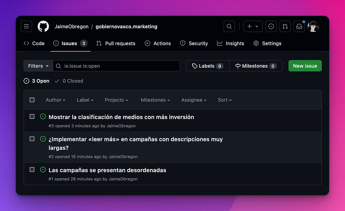Open issue "Mostrar la clasificación de medios con más inversión"
This screenshot has width=345, height=211.
tap(121, 117)
